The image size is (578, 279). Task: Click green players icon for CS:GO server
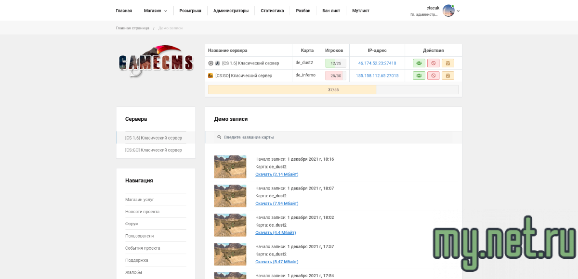click(x=419, y=76)
